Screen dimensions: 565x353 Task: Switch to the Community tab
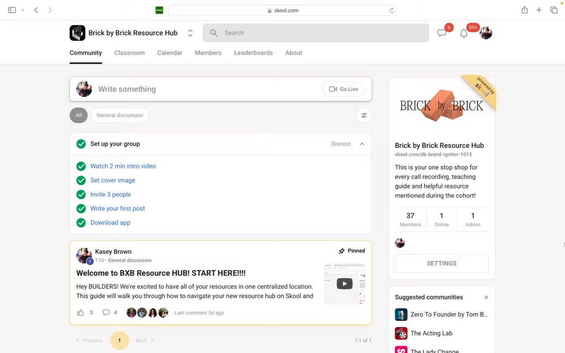pos(86,53)
